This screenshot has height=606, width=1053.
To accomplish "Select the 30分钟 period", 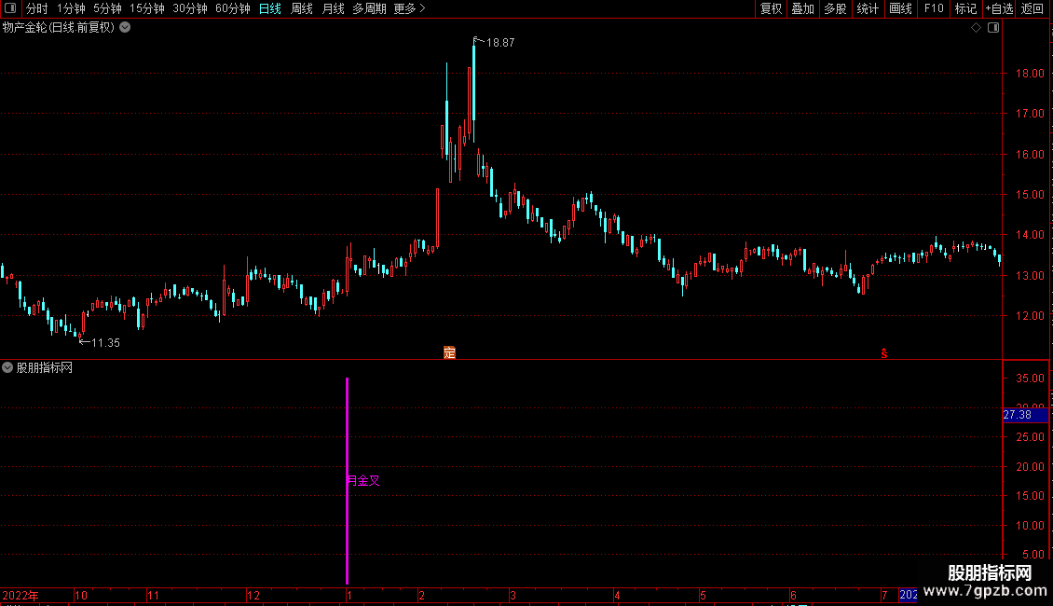I will (190, 8).
